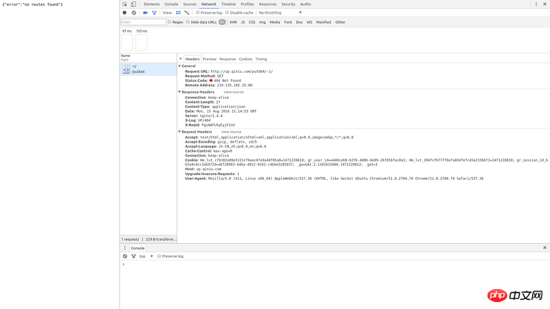This screenshot has width=550, height=309.
Task: Switch to the Timing detail tab
Action: click(x=261, y=59)
